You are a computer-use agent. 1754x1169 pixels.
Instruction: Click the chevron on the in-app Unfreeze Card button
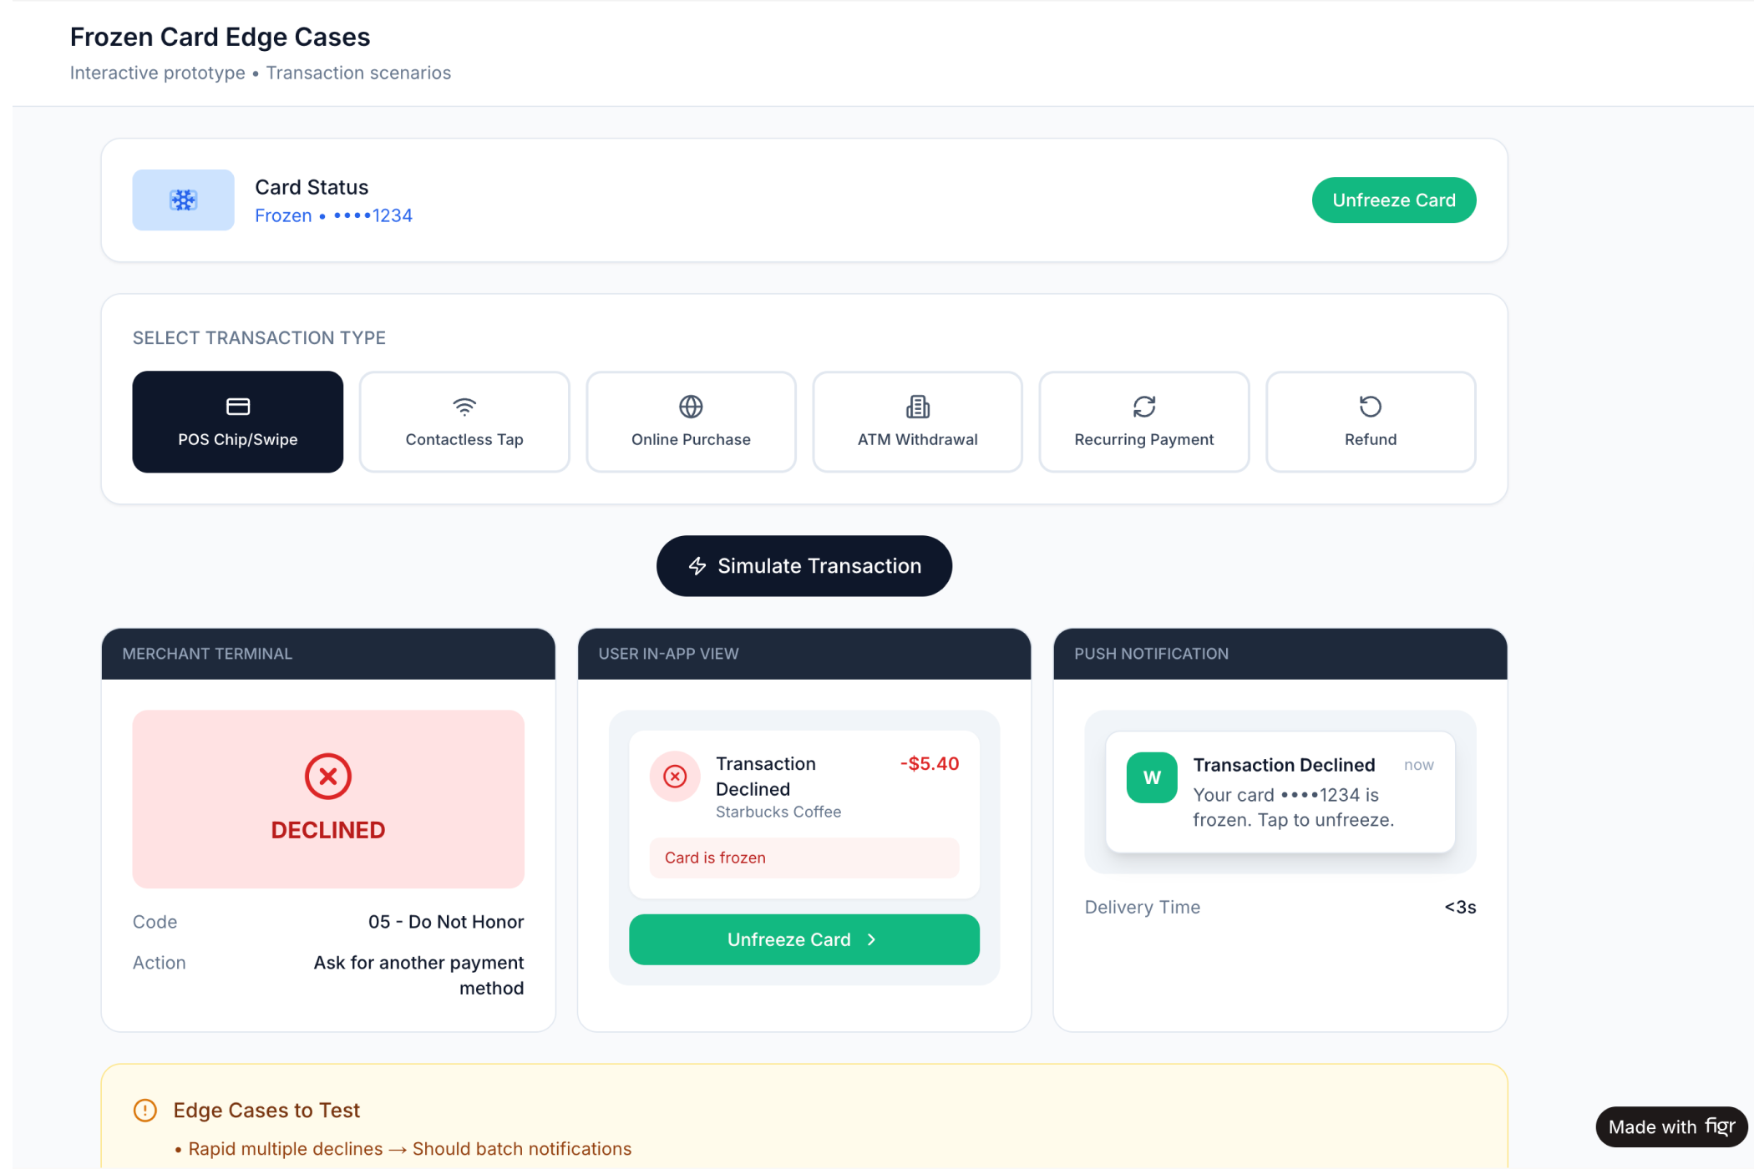[x=872, y=939]
